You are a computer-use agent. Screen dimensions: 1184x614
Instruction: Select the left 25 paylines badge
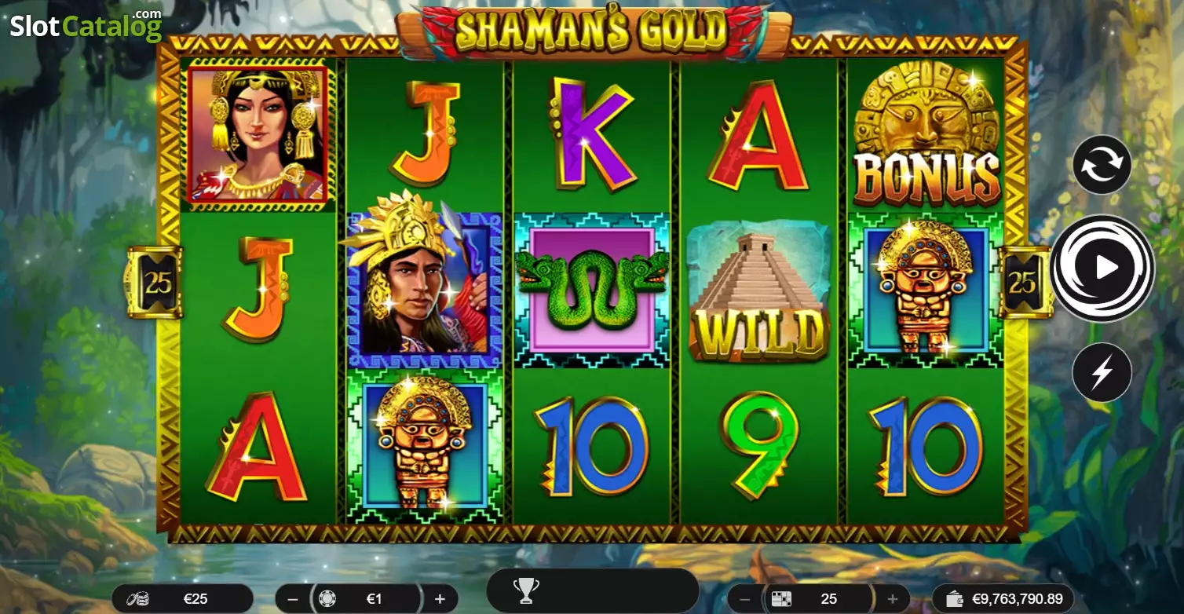pos(157,283)
